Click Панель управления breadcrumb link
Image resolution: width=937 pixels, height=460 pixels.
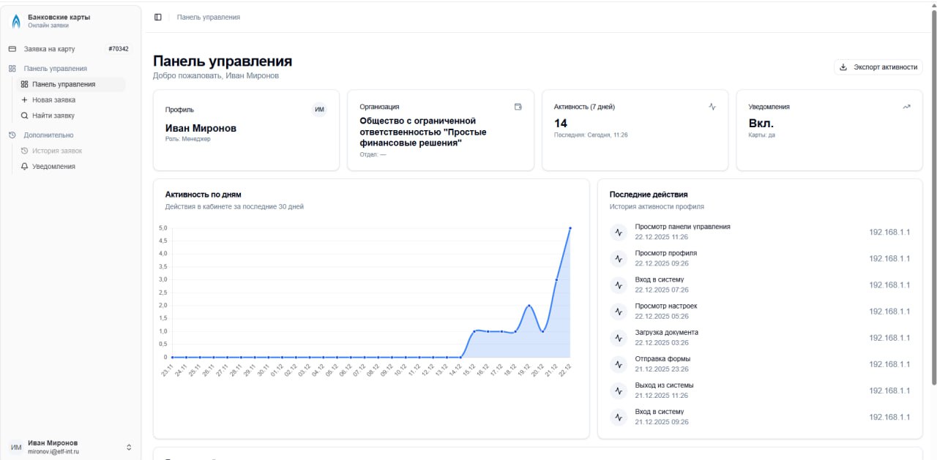[208, 17]
